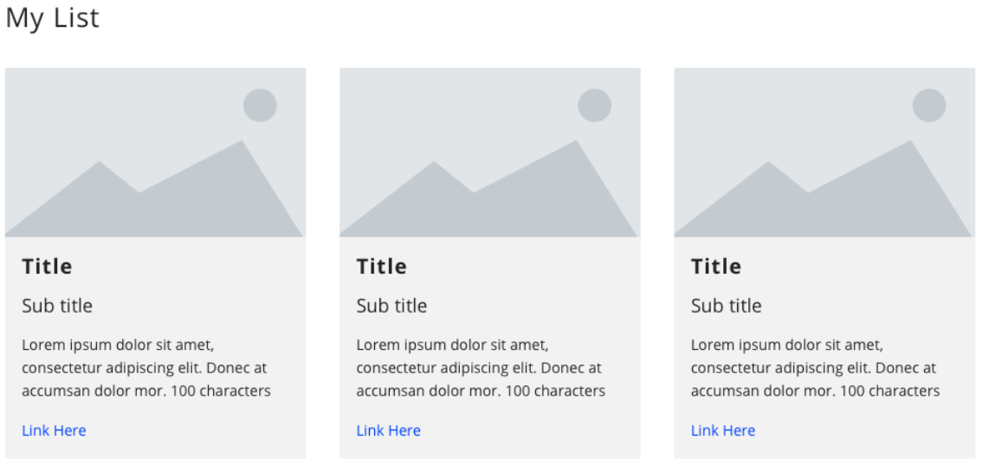The image size is (983, 465).
Task: Click the Title of the third card
Action: pyautogui.click(x=715, y=267)
